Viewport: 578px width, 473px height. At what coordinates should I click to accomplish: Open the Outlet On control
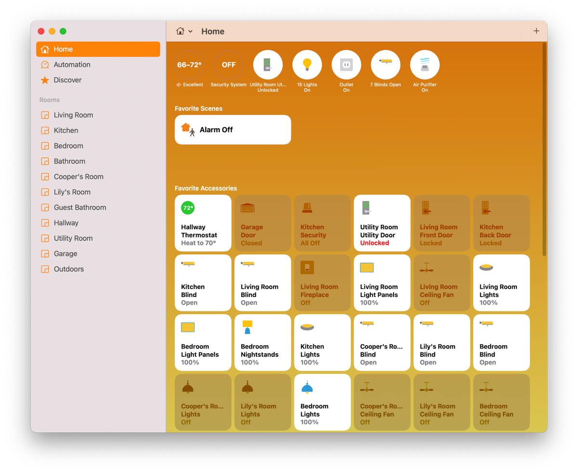click(x=346, y=64)
